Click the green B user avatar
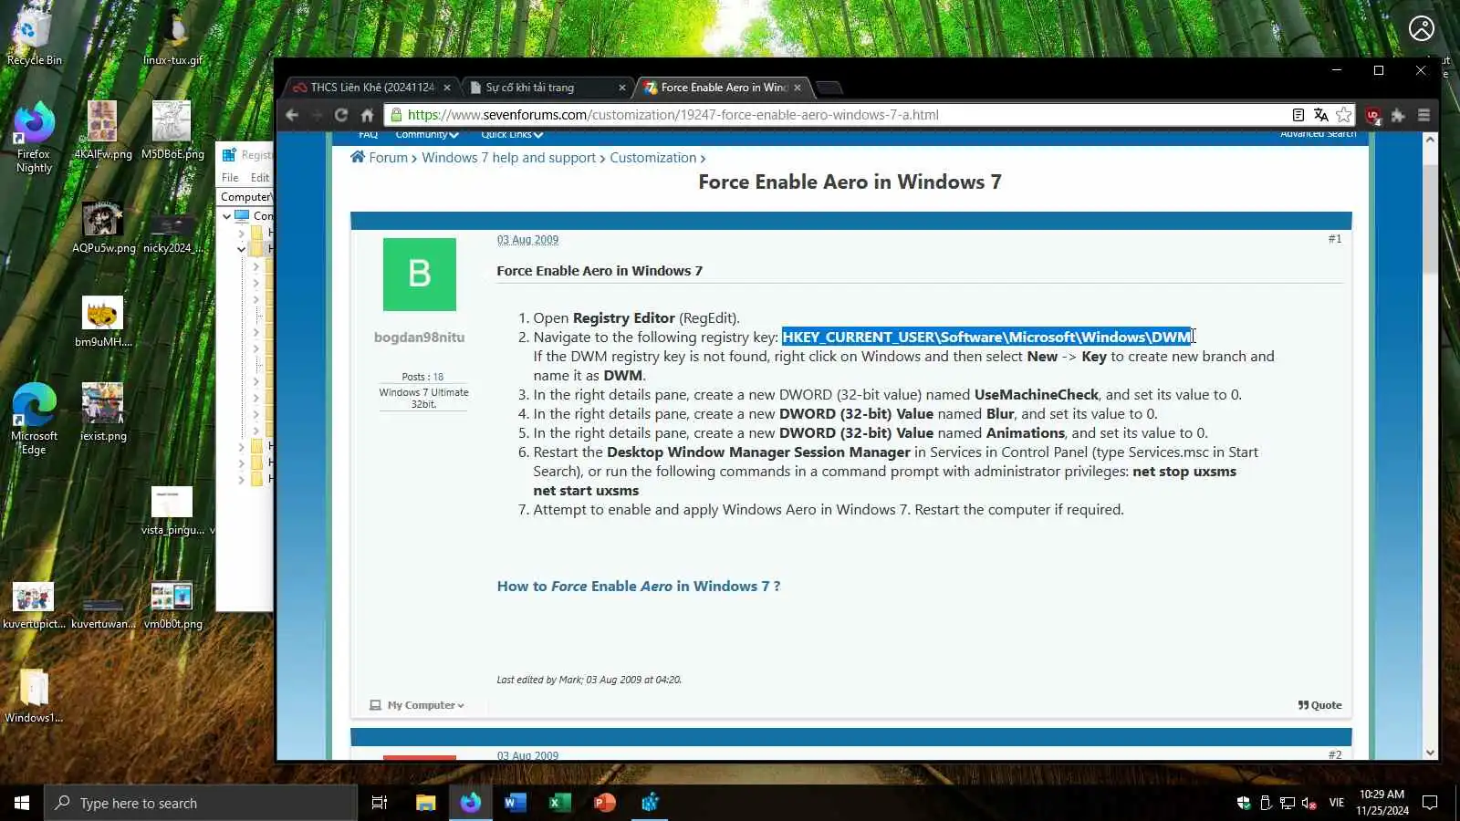The width and height of the screenshot is (1460, 821). [x=420, y=275]
